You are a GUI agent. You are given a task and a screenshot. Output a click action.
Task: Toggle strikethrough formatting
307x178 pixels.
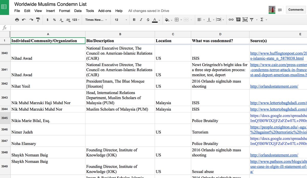[x=148, y=20]
